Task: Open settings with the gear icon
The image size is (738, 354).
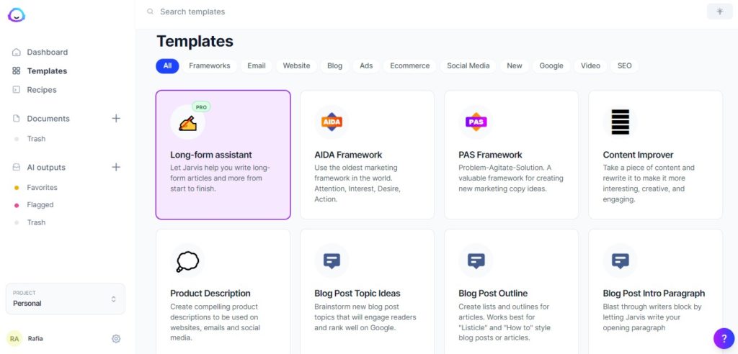Action: point(116,338)
